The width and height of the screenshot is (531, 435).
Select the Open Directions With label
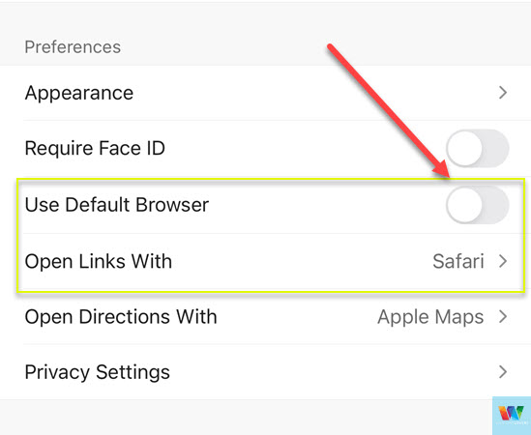121,317
